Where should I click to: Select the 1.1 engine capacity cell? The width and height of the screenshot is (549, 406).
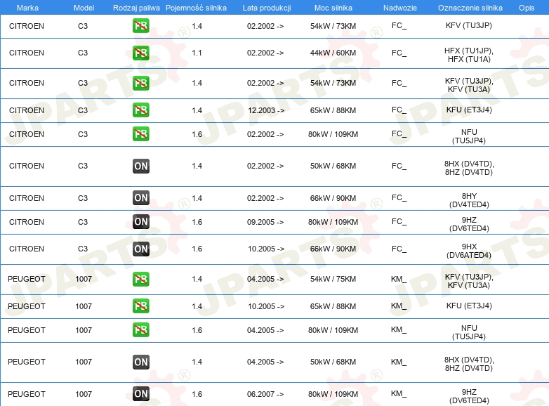pos(197,53)
